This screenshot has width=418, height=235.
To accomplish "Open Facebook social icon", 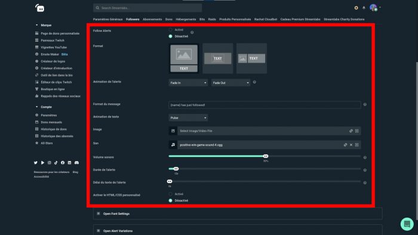I will [x=63, y=163].
